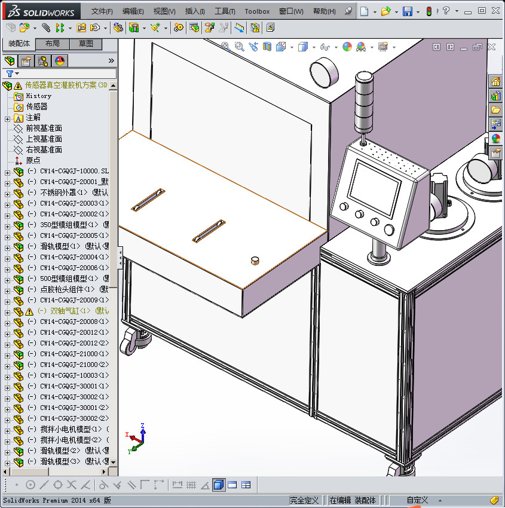Click the Previous View icon
This screenshot has height=508, width=505.
coord(253,47)
